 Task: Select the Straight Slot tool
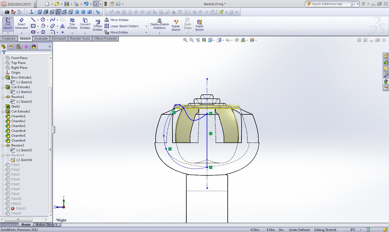[33, 32]
